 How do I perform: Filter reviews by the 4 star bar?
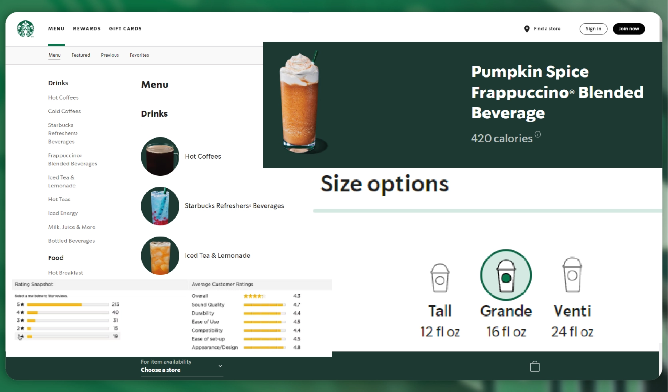pyautogui.click(x=67, y=312)
